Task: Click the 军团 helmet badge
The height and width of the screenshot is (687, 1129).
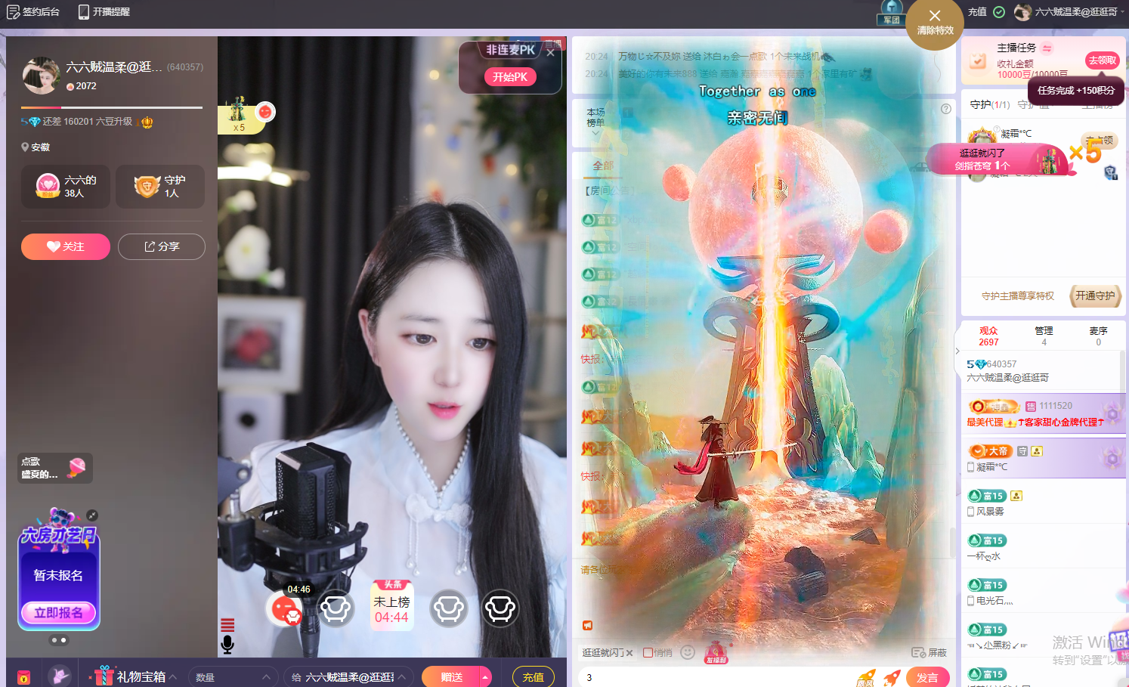Action: point(892,13)
